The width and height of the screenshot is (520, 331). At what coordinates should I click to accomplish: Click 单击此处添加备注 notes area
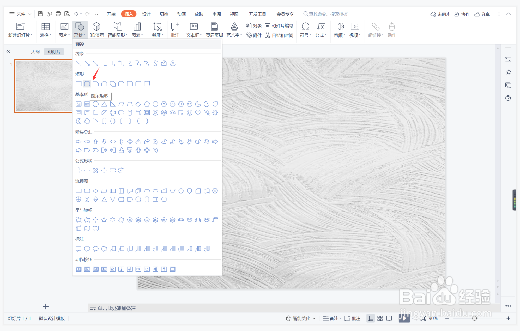click(117, 308)
